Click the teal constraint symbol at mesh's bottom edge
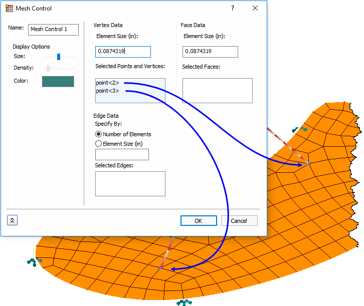 [x=184, y=302]
